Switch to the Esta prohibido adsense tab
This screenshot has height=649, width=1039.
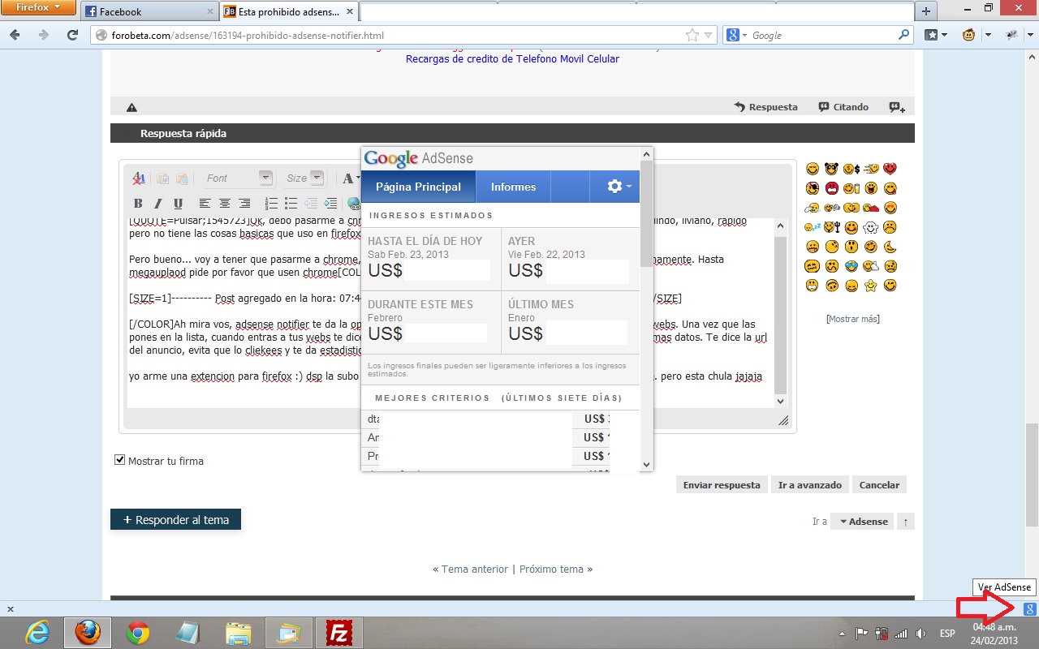click(x=289, y=11)
